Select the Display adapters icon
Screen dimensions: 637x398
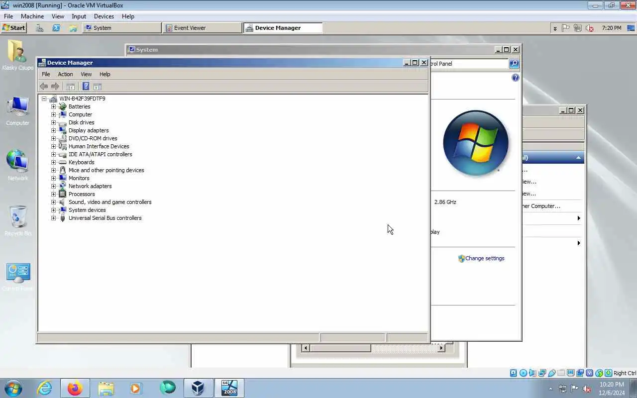(x=63, y=130)
